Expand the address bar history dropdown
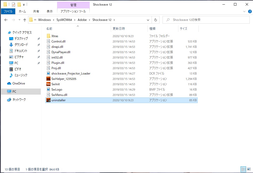 point(148,20)
